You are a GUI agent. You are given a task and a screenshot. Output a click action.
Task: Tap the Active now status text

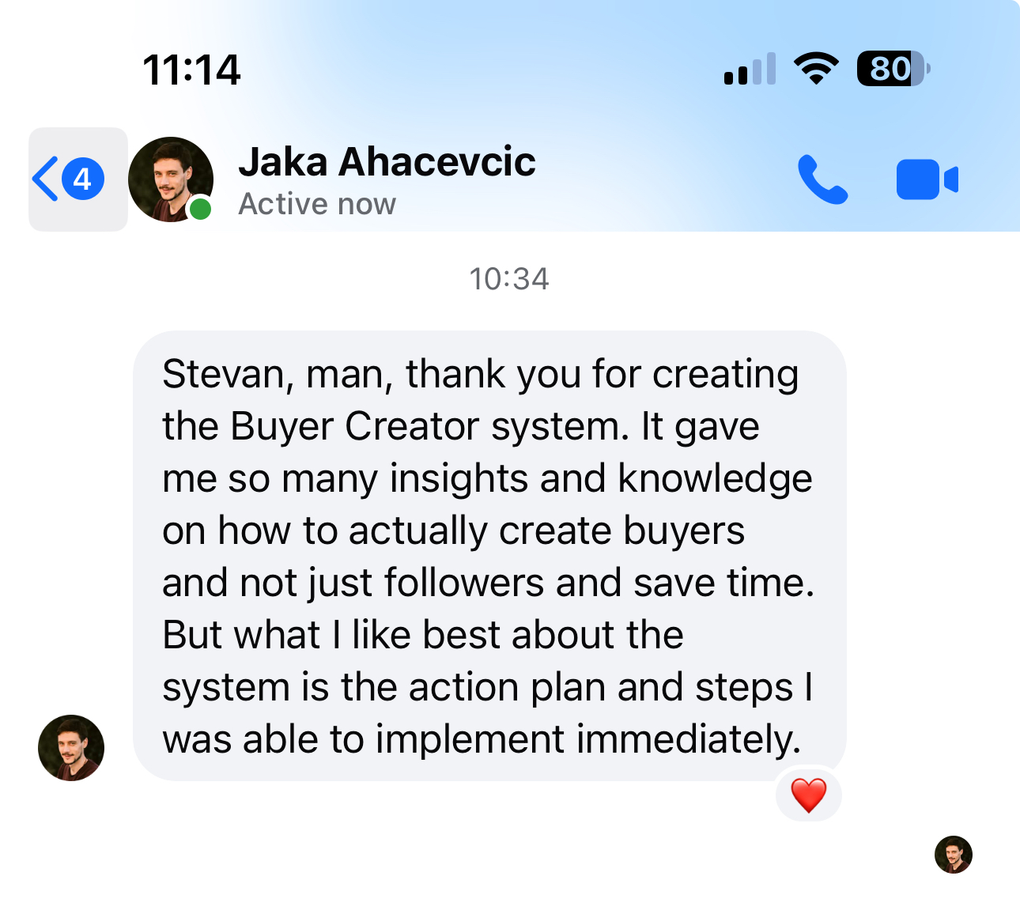(x=317, y=204)
